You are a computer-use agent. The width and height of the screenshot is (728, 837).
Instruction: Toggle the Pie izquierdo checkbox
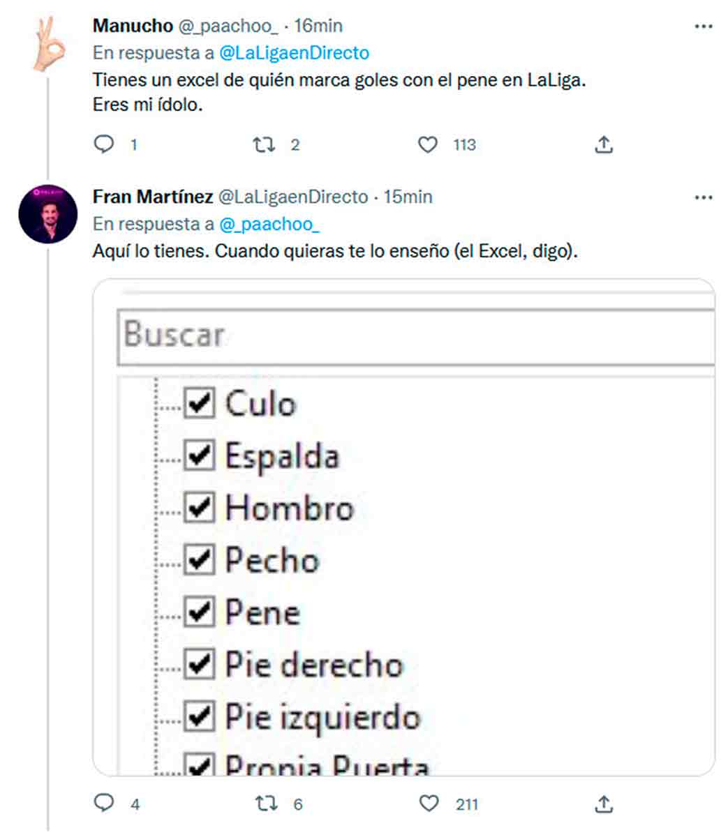tap(199, 716)
